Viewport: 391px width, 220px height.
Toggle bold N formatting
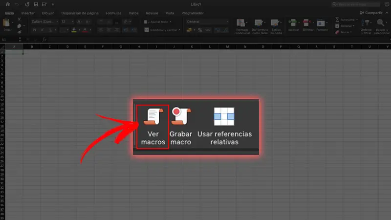coord(35,30)
